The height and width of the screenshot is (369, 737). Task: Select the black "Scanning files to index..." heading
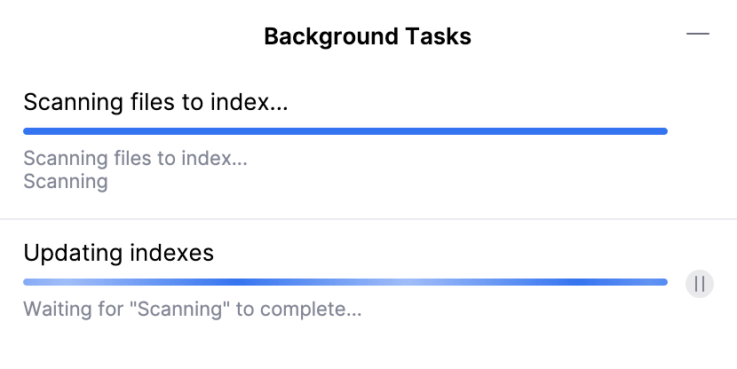click(156, 102)
